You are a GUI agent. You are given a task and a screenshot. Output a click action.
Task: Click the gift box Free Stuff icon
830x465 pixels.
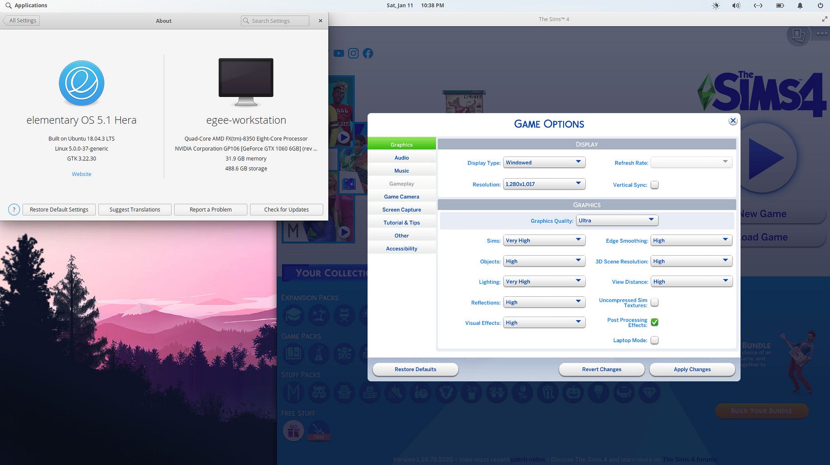pyautogui.click(x=294, y=431)
